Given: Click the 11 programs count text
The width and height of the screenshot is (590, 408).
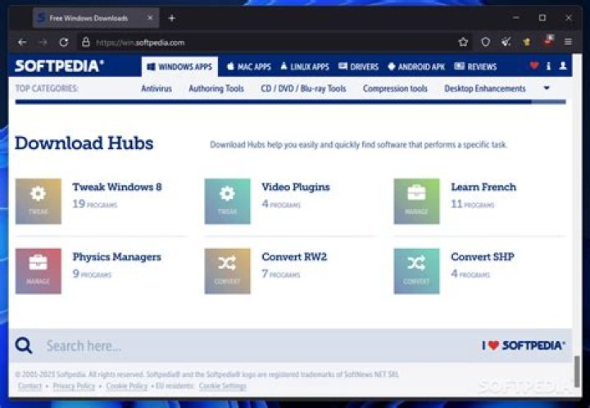Looking at the screenshot, I should pyautogui.click(x=473, y=204).
